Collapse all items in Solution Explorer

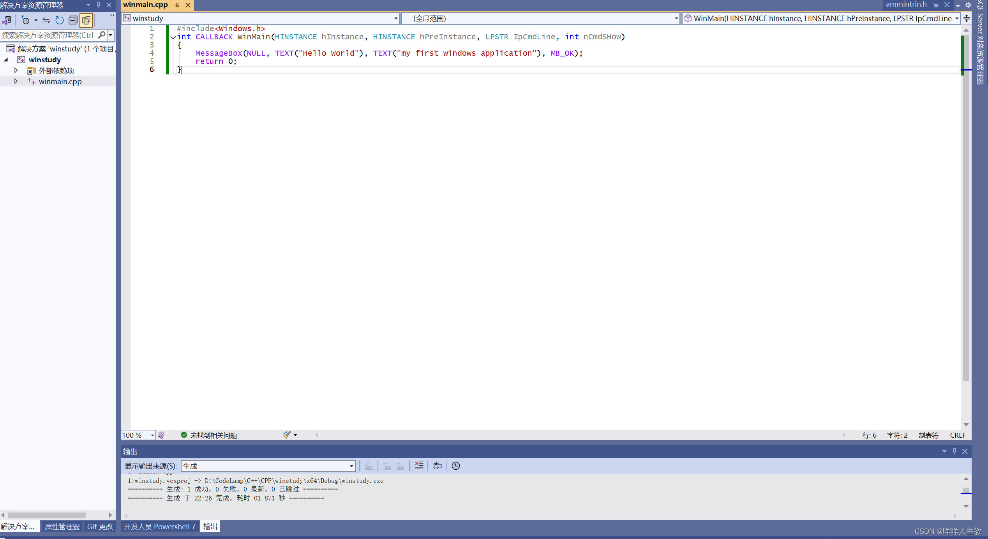[72, 20]
